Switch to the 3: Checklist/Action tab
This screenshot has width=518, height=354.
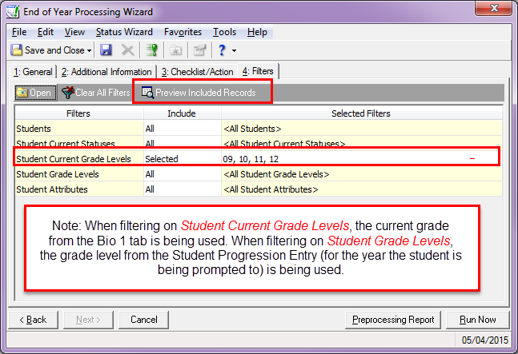coord(197,72)
